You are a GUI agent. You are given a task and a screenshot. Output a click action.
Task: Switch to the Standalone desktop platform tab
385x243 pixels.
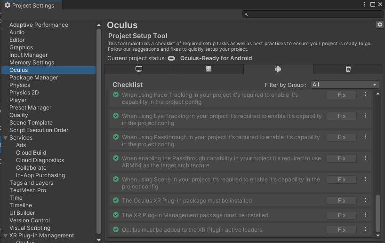click(x=139, y=69)
